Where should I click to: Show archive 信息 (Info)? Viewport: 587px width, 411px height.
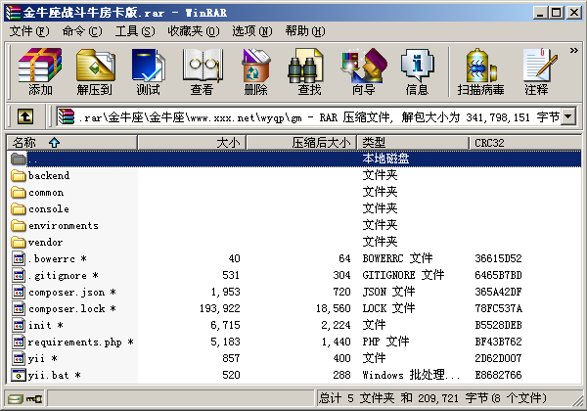tap(417, 72)
